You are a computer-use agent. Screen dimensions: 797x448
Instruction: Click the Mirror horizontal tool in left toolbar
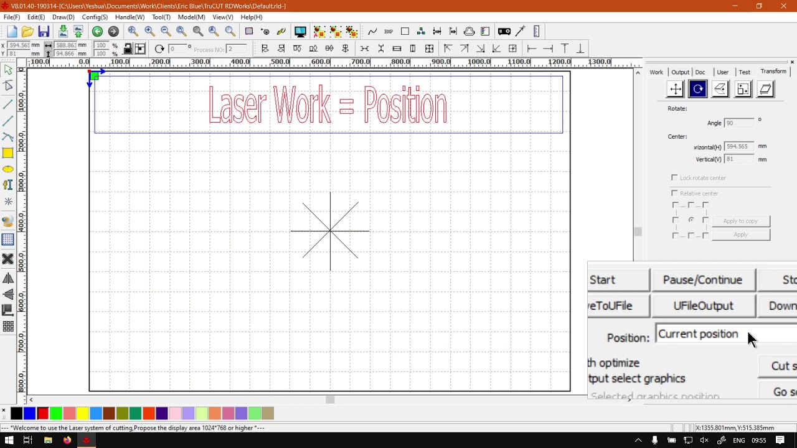(x=8, y=279)
